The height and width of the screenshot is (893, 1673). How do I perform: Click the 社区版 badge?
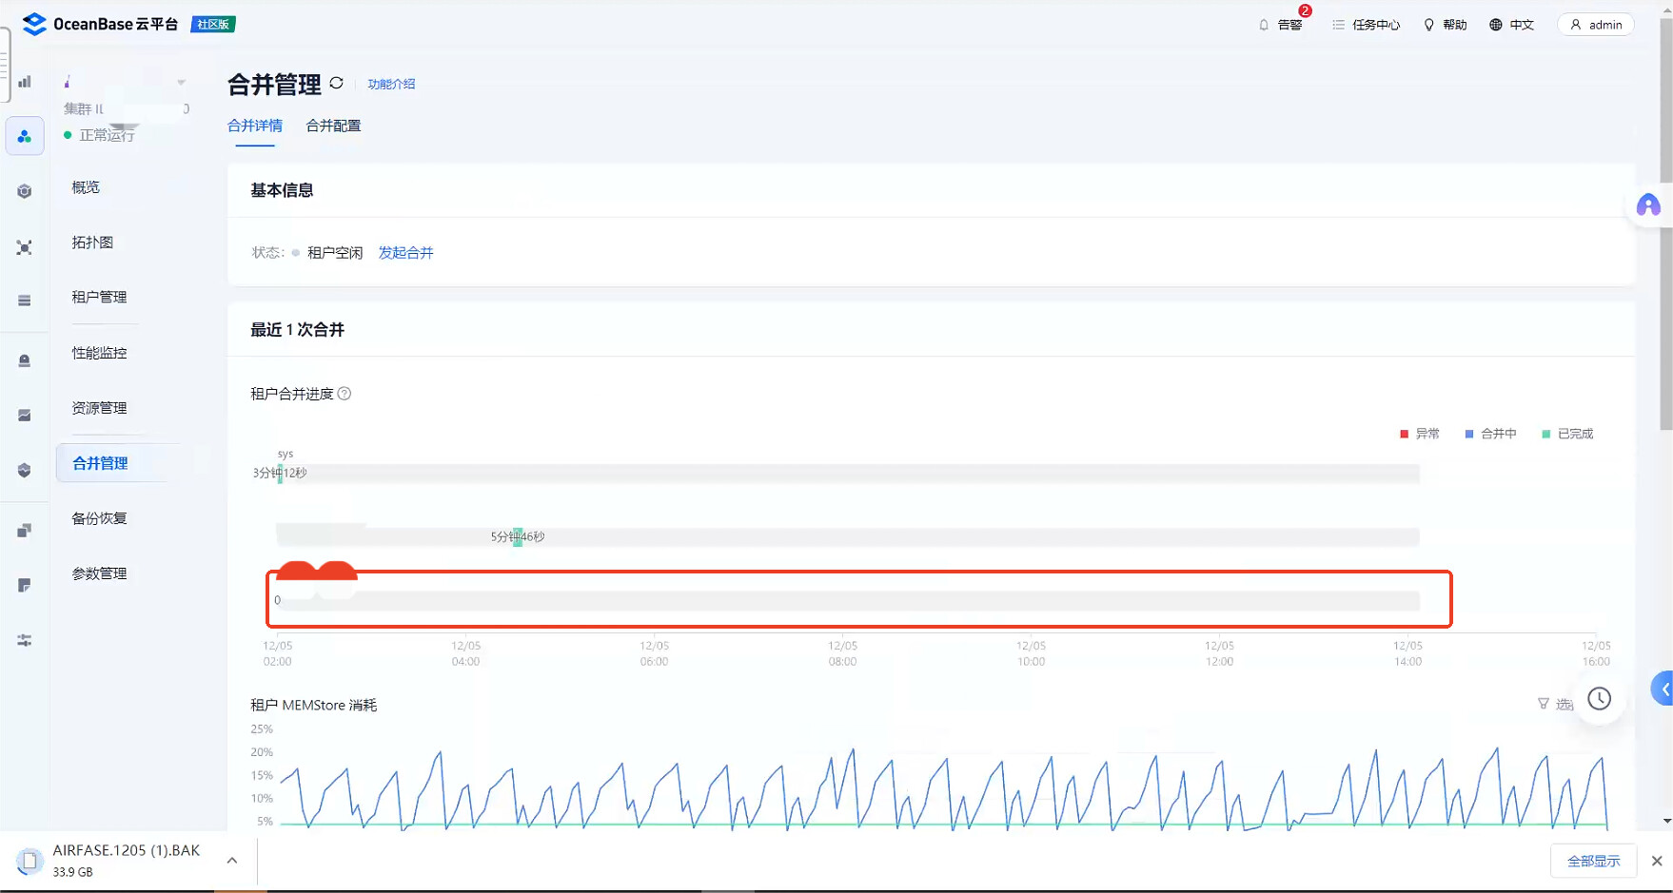coord(213,25)
